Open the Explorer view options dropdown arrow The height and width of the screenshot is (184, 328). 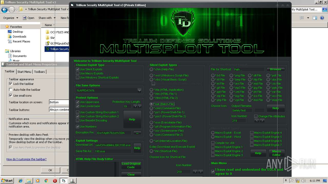308,18
